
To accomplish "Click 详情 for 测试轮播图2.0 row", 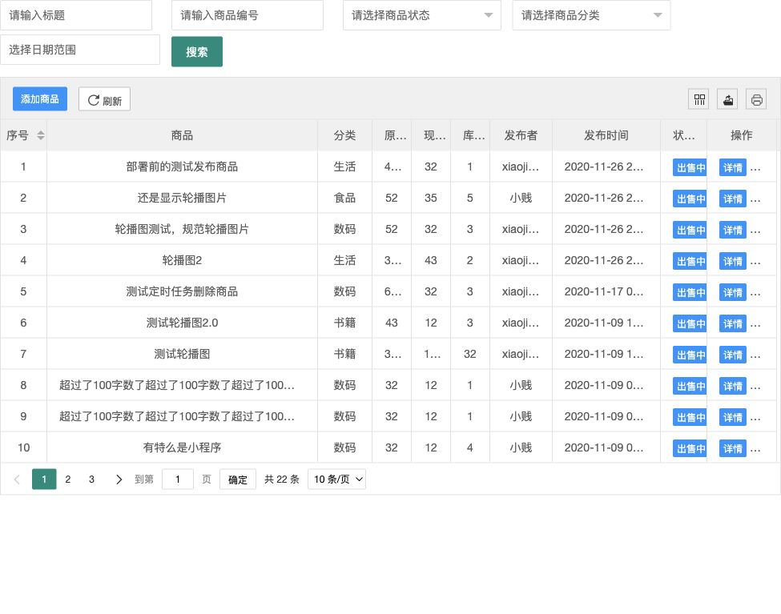I will (733, 323).
